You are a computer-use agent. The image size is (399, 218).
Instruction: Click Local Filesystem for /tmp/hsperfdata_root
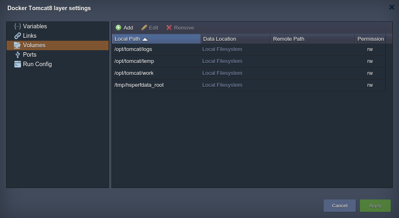tap(222, 85)
